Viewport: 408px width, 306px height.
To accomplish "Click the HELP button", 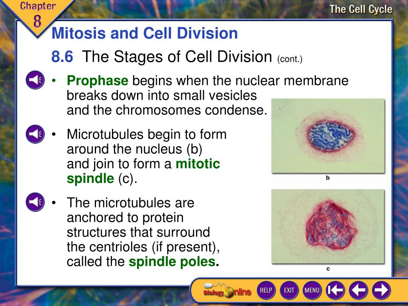I will [266, 290].
